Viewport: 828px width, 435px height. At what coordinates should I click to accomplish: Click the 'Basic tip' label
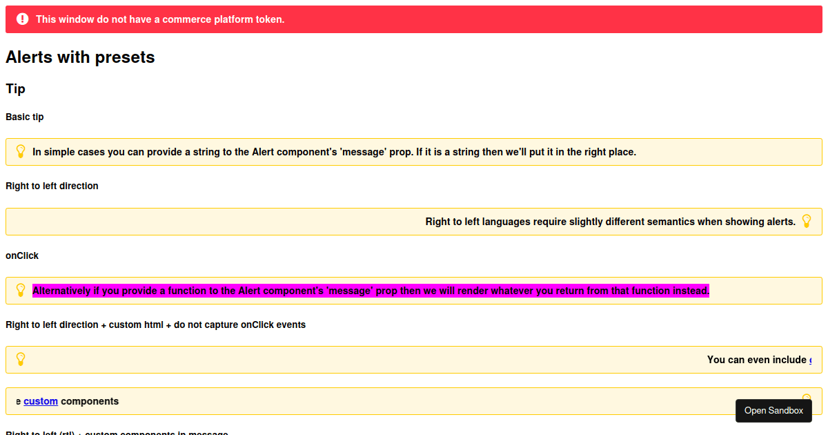pyautogui.click(x=25, y=117)
